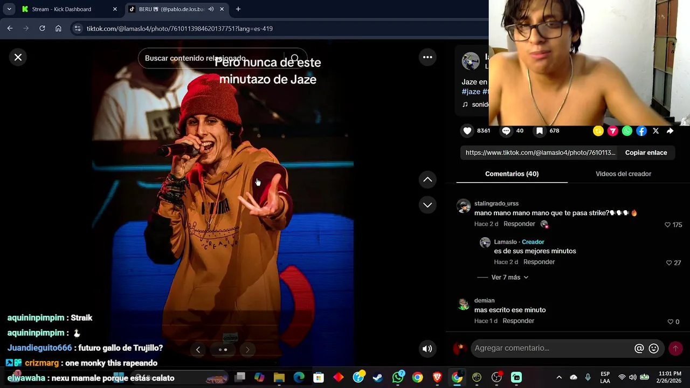
Task: Open WhatsApp from taskbar
Action: tap(398, 377)
